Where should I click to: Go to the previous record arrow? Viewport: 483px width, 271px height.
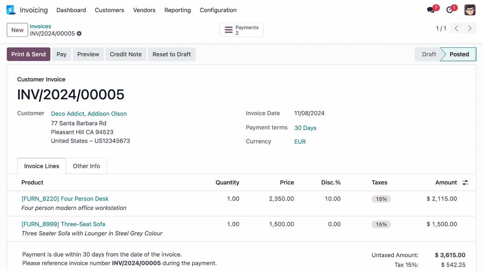coord(456,29)
